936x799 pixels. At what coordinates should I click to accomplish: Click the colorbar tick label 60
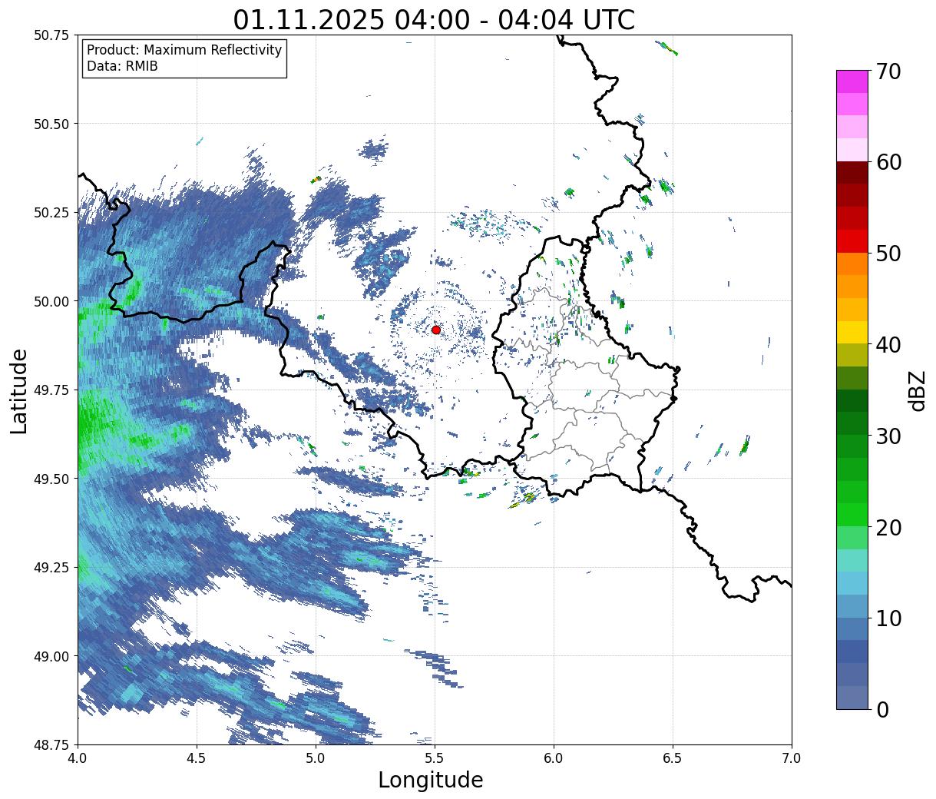tap(888, 162)
